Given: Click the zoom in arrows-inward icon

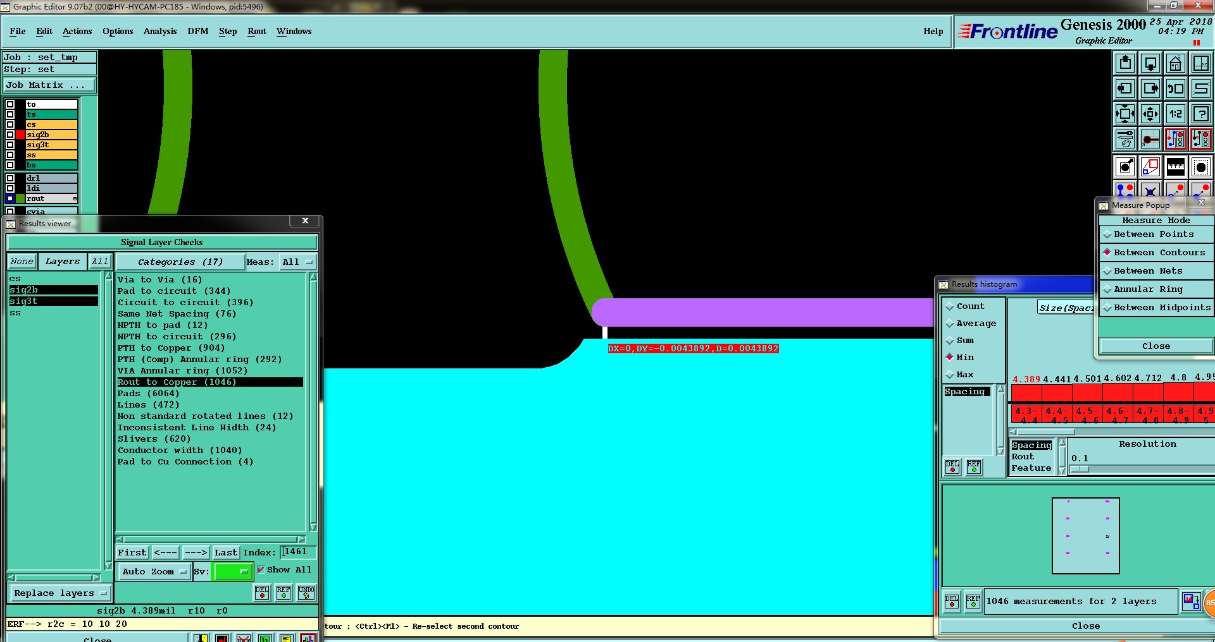Looking at the screenshot, I should coord(1125,114).
